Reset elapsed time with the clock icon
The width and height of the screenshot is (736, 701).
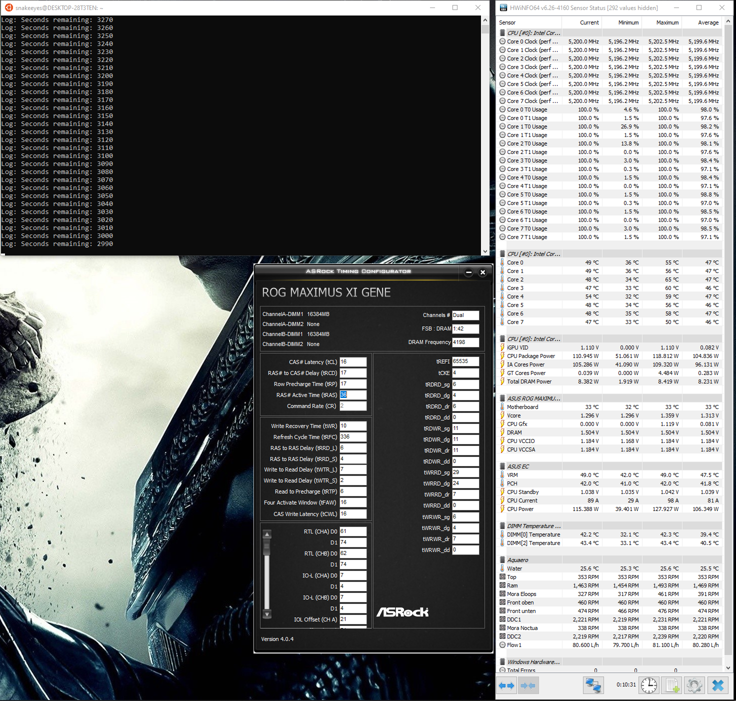649,685
